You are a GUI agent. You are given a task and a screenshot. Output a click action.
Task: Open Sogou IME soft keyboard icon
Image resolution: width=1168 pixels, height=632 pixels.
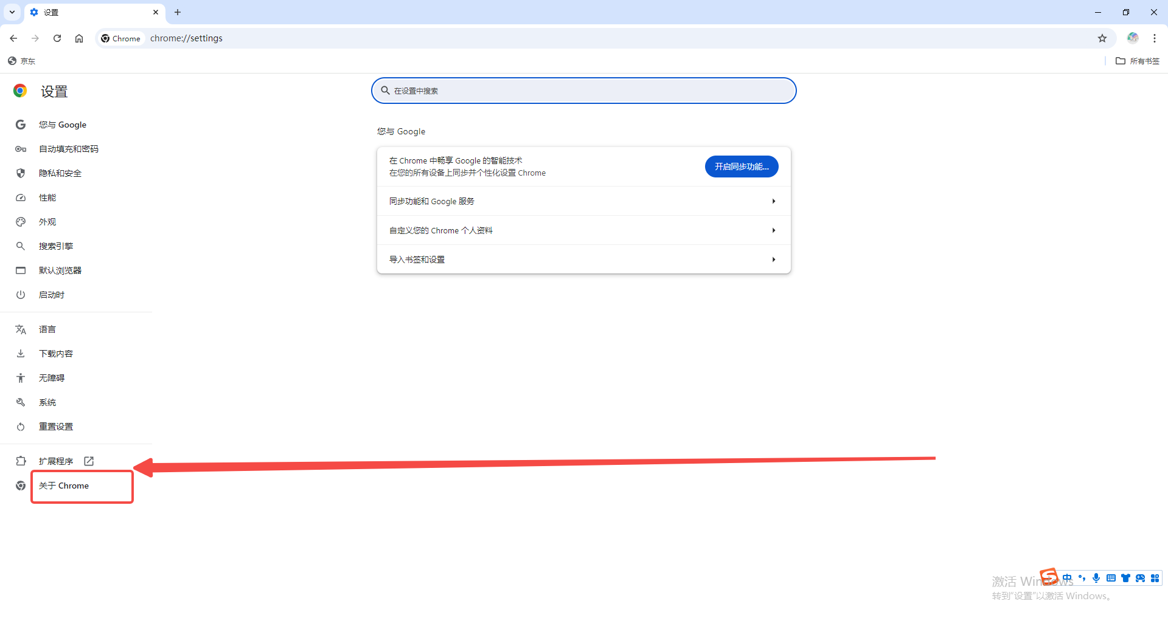[x=1111, y=578]
